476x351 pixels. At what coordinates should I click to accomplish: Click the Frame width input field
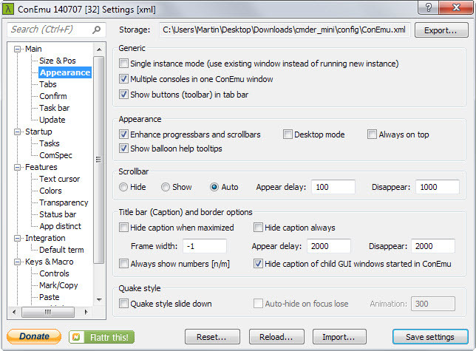[205, 246]
